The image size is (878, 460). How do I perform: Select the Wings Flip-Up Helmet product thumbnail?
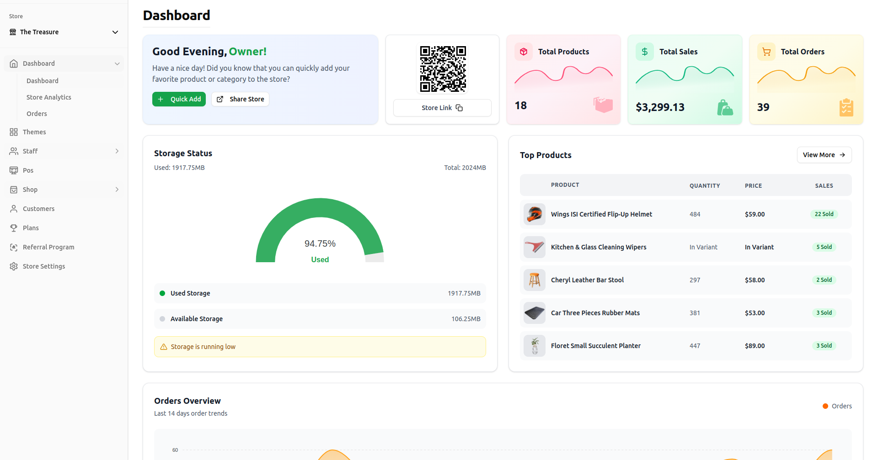coord(534,214)
